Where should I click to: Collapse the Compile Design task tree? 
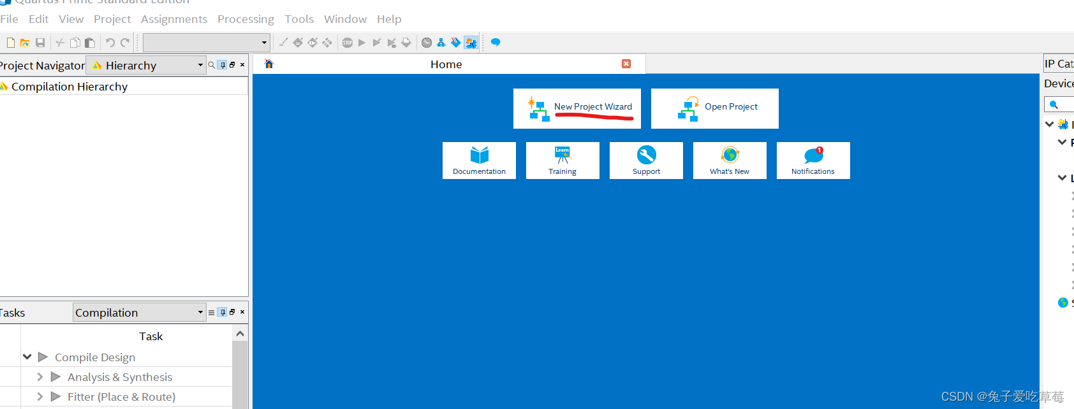27,357
